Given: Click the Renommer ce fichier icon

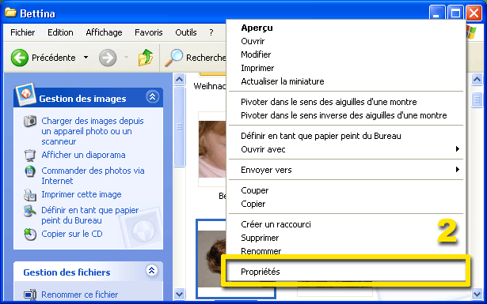Looking at the screenshot, I should pyautogui.click(x=30, y=295).
